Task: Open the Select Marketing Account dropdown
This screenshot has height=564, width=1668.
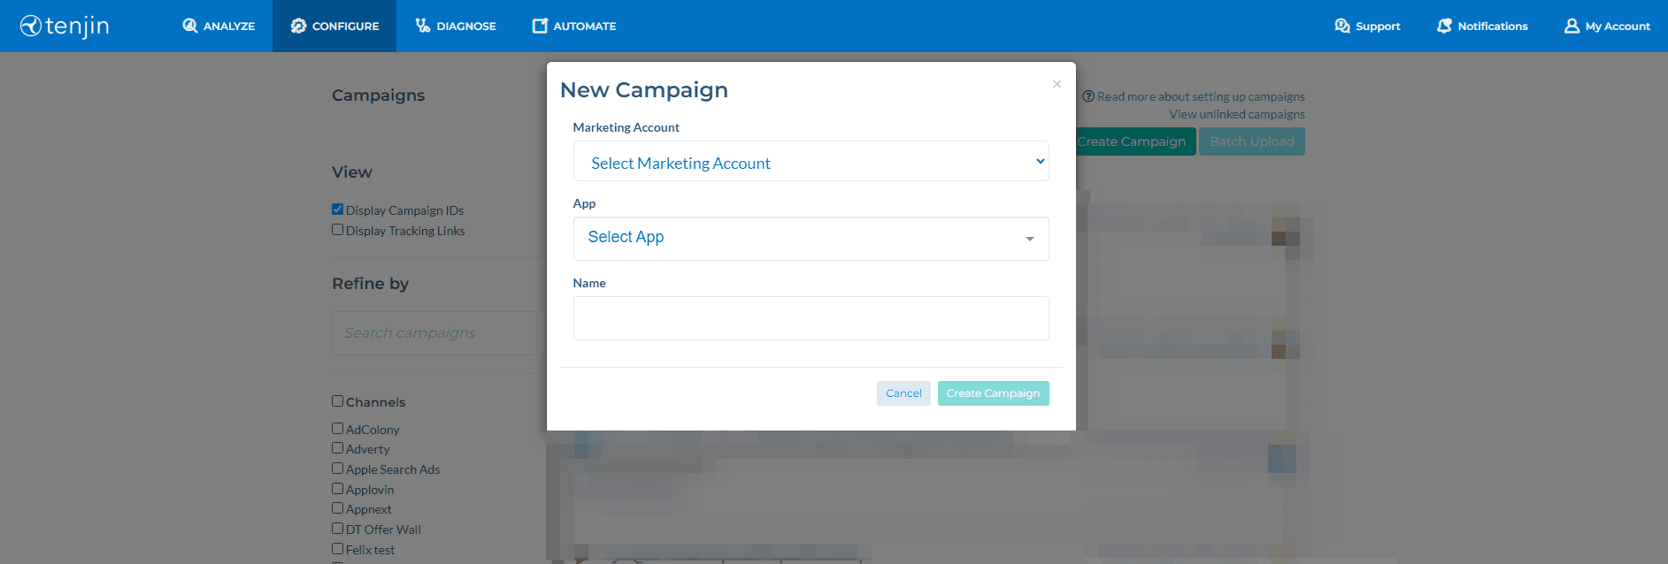Action: 811,162
